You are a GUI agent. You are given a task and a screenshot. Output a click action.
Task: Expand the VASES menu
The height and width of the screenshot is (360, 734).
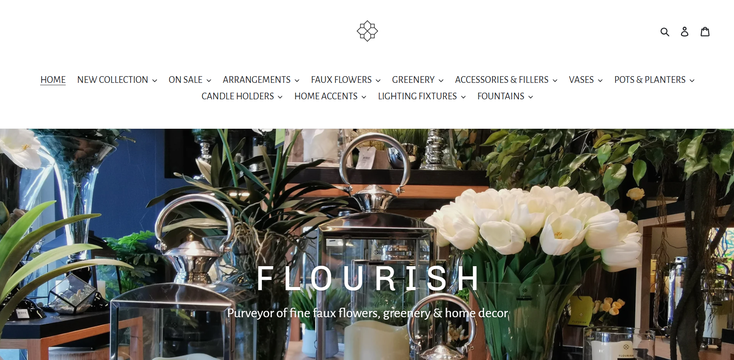tap(585, 80)
